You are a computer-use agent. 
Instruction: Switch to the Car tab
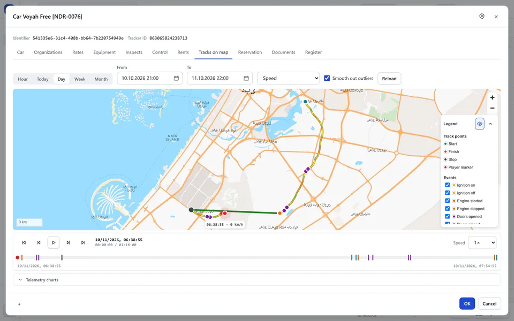(x=20, y=52)
